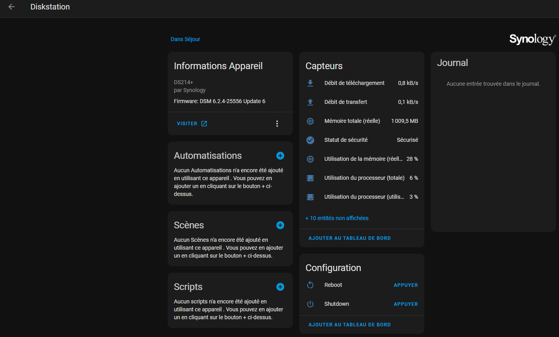Click the Automatisations heading
This screenshot has height=337, width=559.
208,156
